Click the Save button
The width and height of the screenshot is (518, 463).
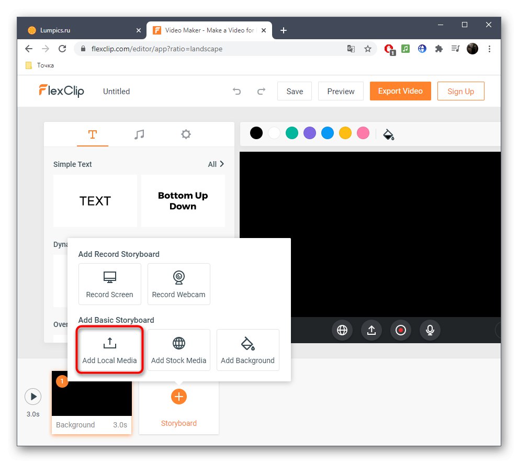[294, 91]
